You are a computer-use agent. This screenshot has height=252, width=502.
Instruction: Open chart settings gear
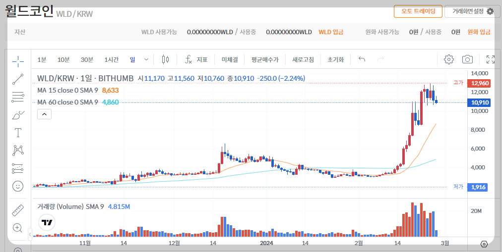pyautogui.click(x=448, y=59)
